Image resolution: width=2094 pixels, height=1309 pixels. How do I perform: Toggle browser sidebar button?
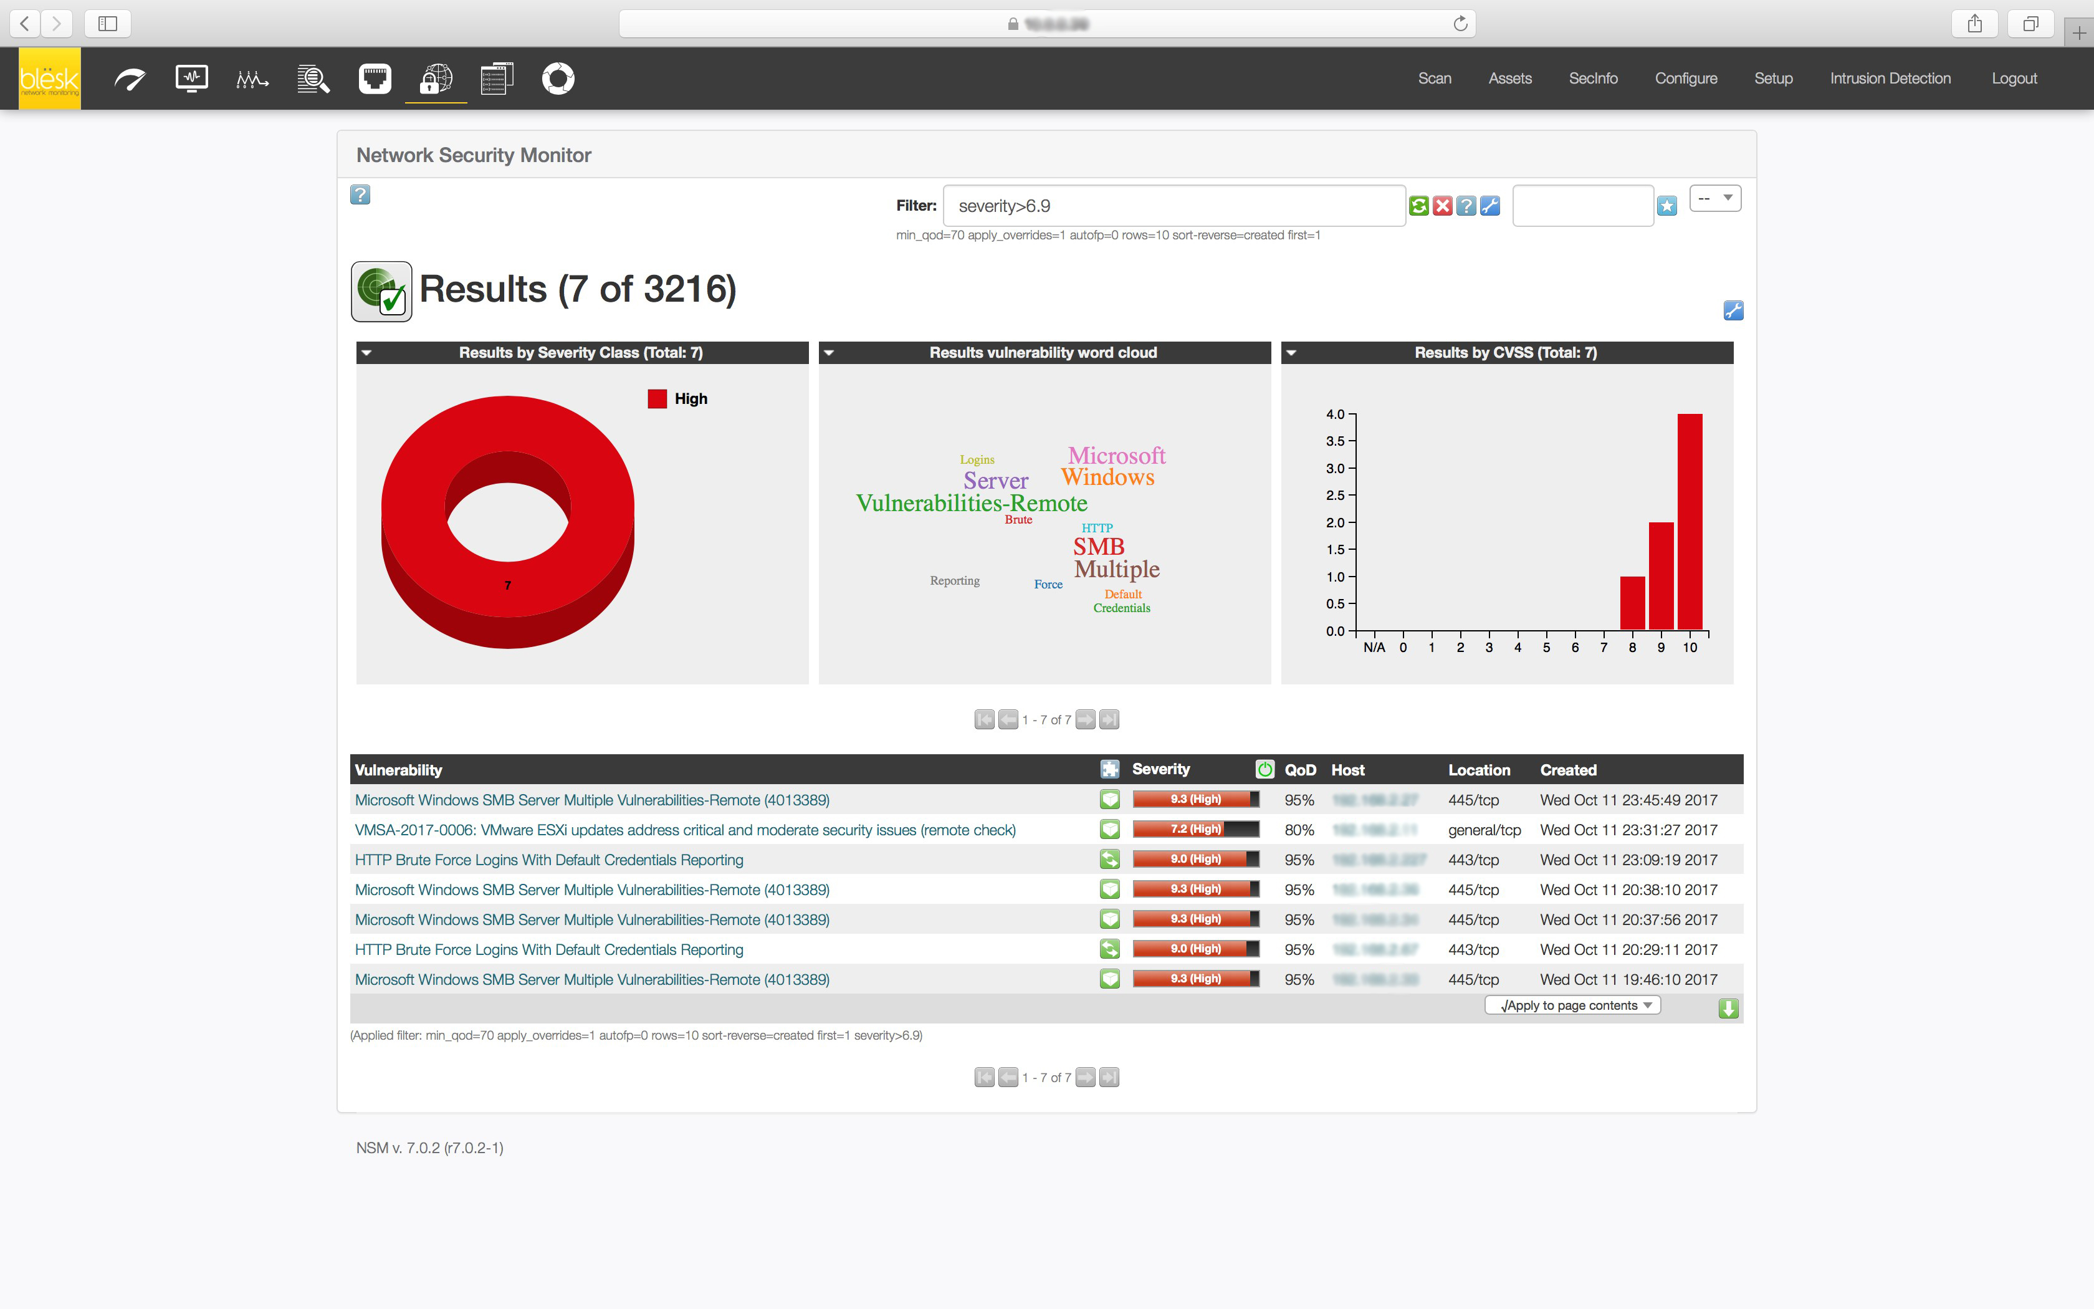tap(107, 24)
